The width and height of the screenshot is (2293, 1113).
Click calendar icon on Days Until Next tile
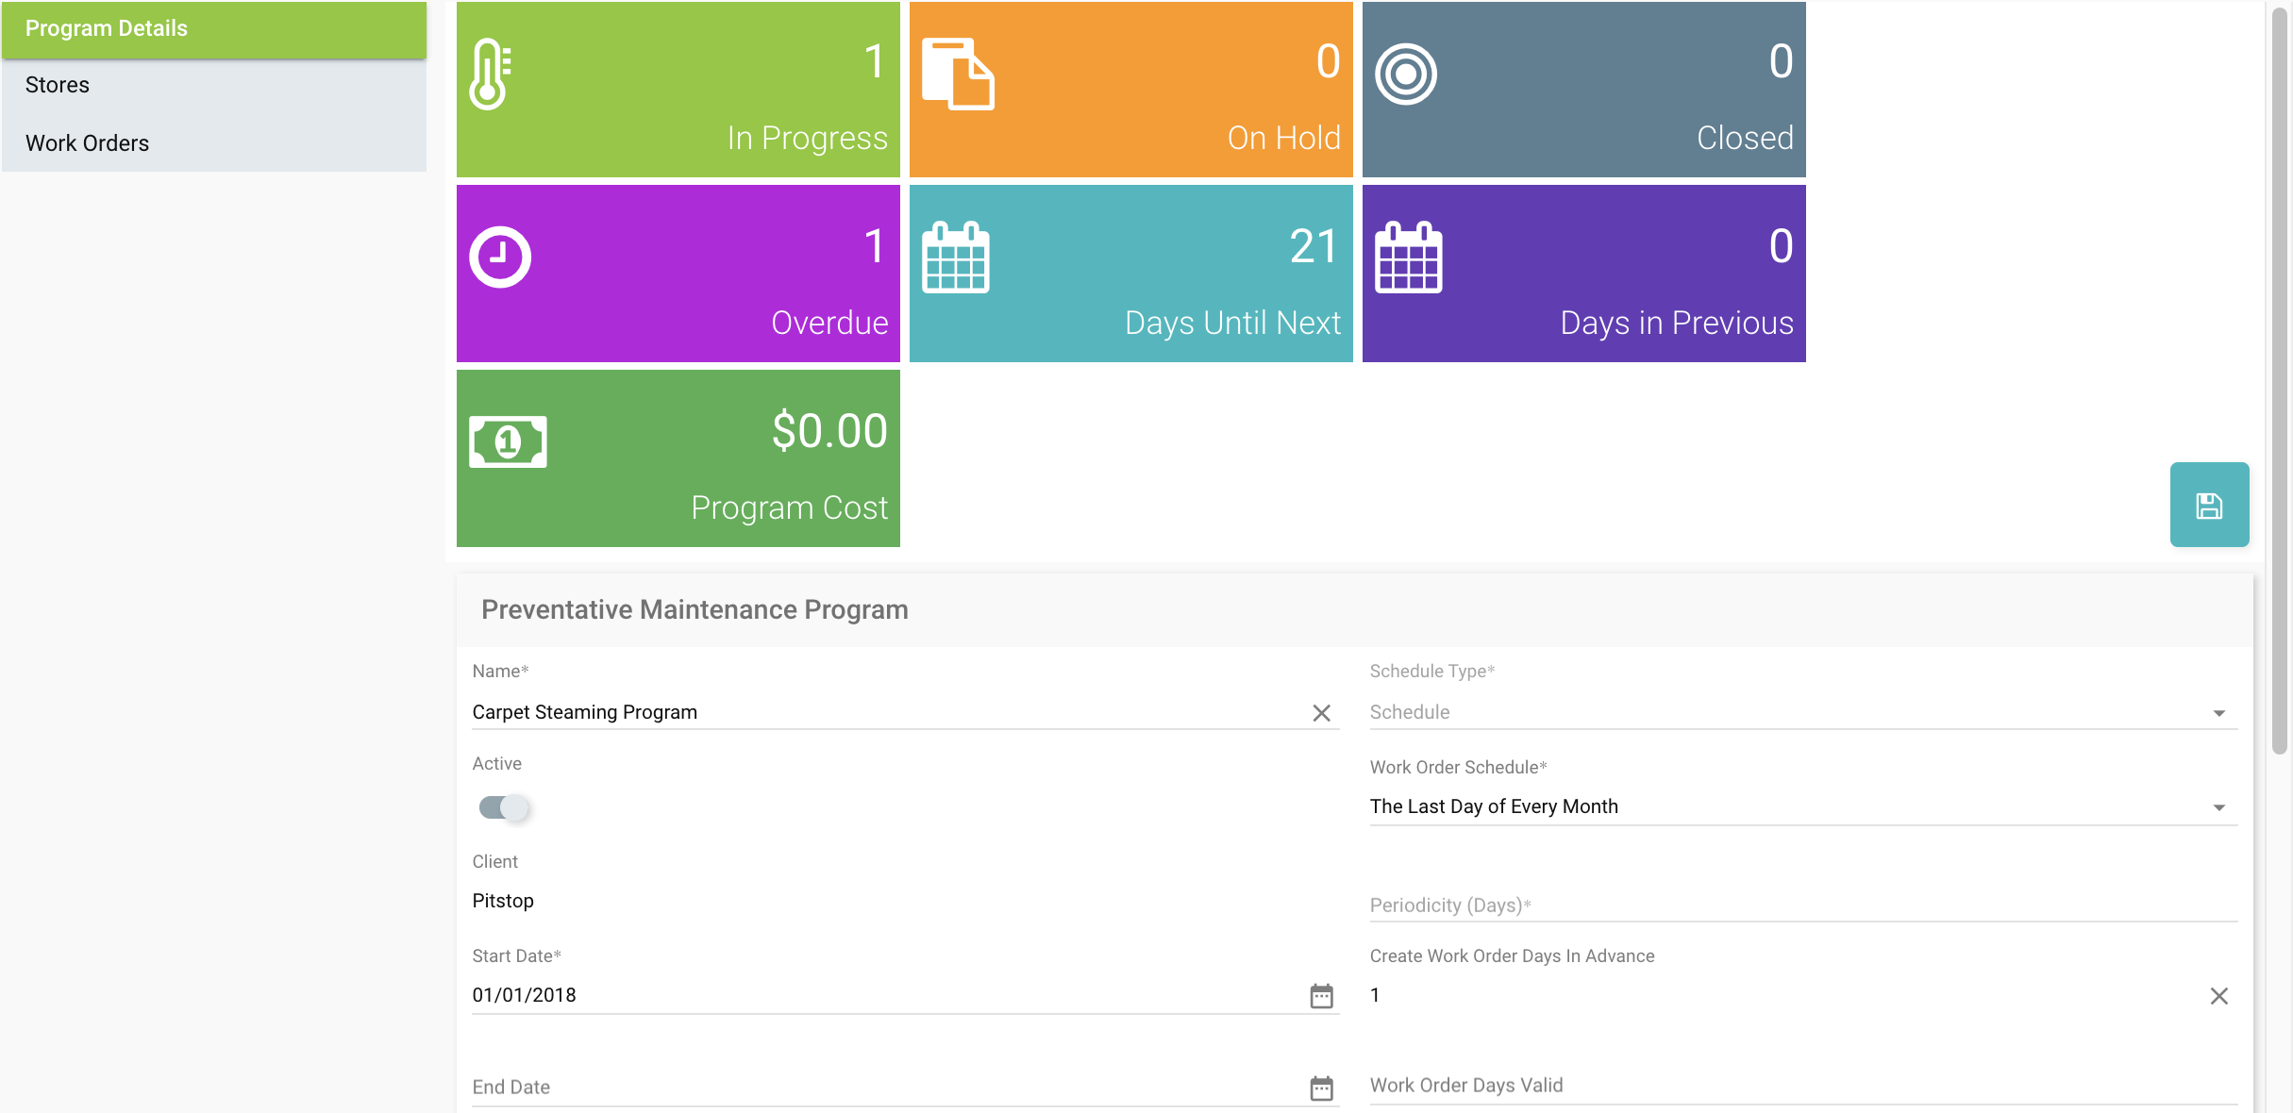coord(956,257)
